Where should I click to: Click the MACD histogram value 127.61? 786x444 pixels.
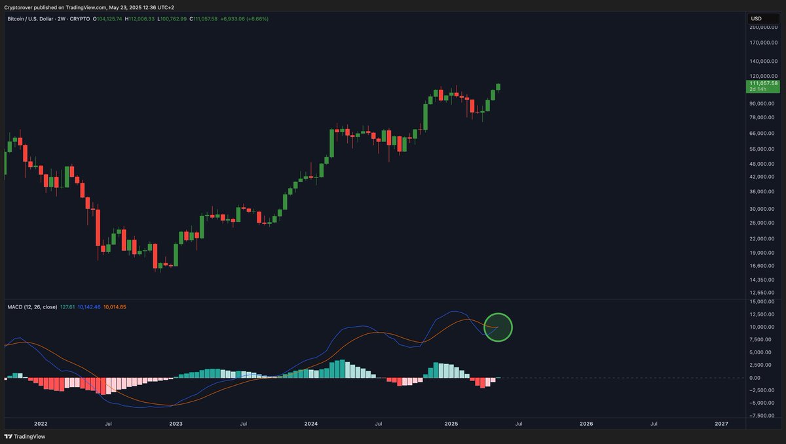point(67,306)
